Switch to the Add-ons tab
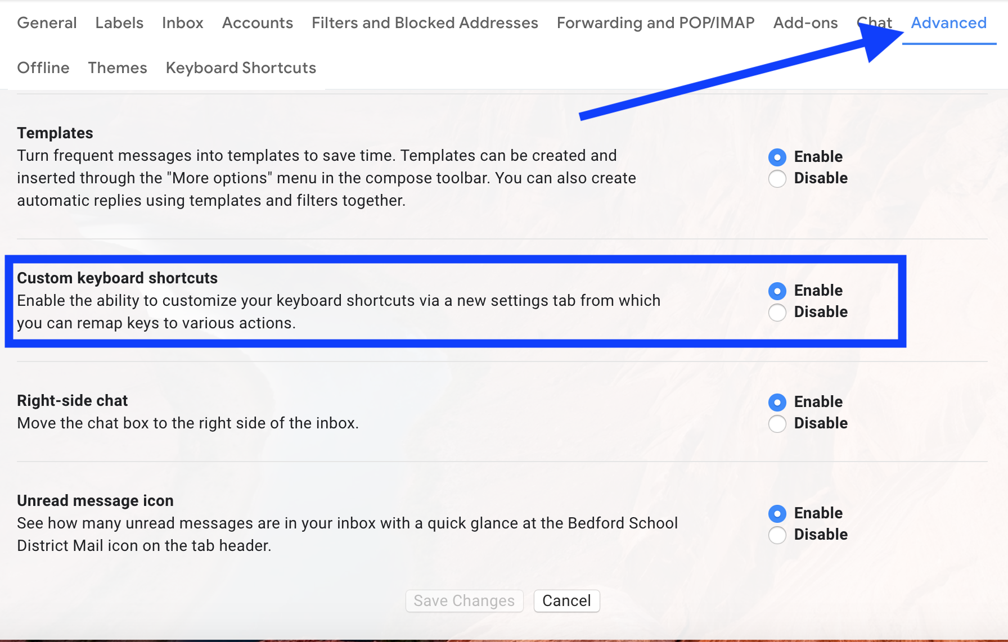This screenshot has width=1008, height=642. coord(805,23)
